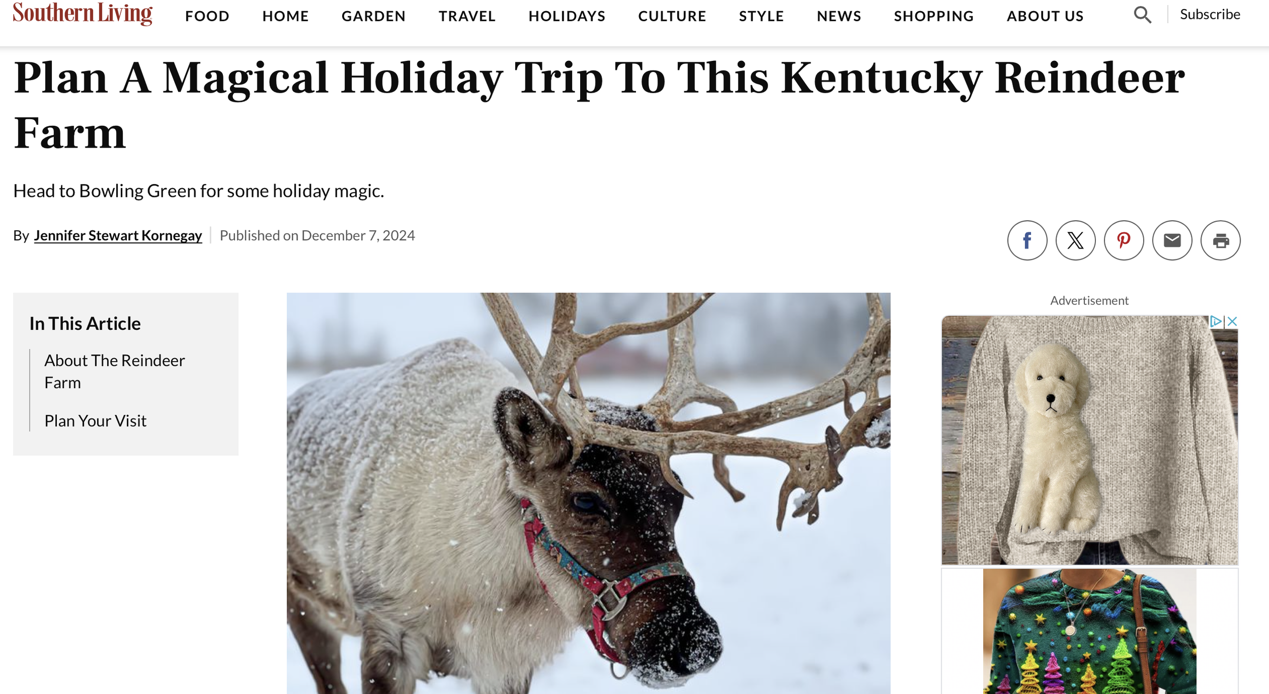Open the Holidays menu
The width and height of the screenshot is (1269, 694).
point(567,16)
